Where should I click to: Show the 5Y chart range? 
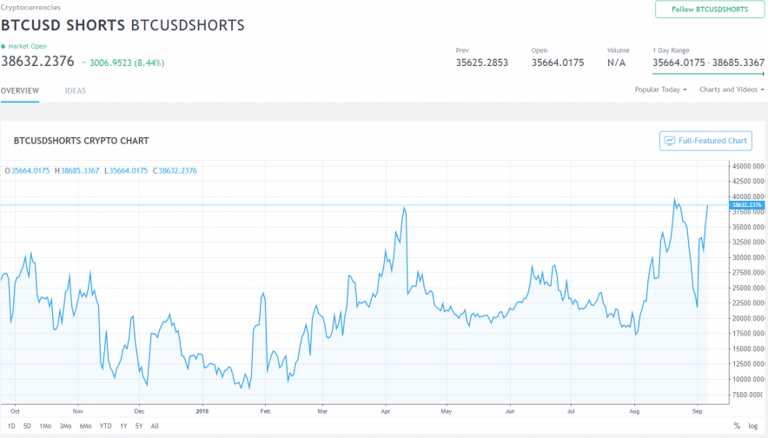pos(138,426)
